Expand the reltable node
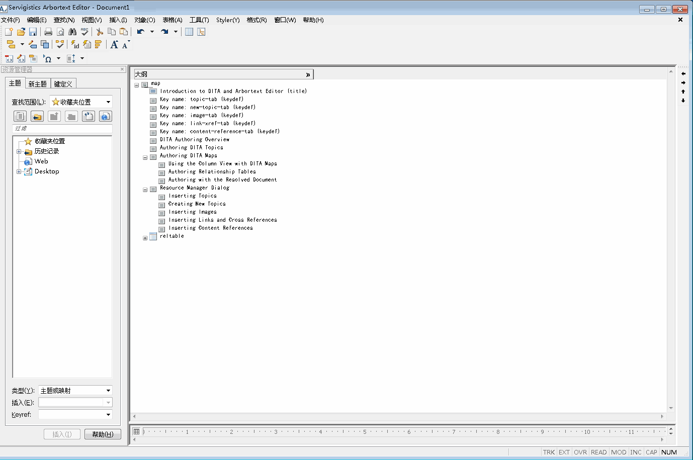Screen dimensions: 693x460 coord(145,238)
